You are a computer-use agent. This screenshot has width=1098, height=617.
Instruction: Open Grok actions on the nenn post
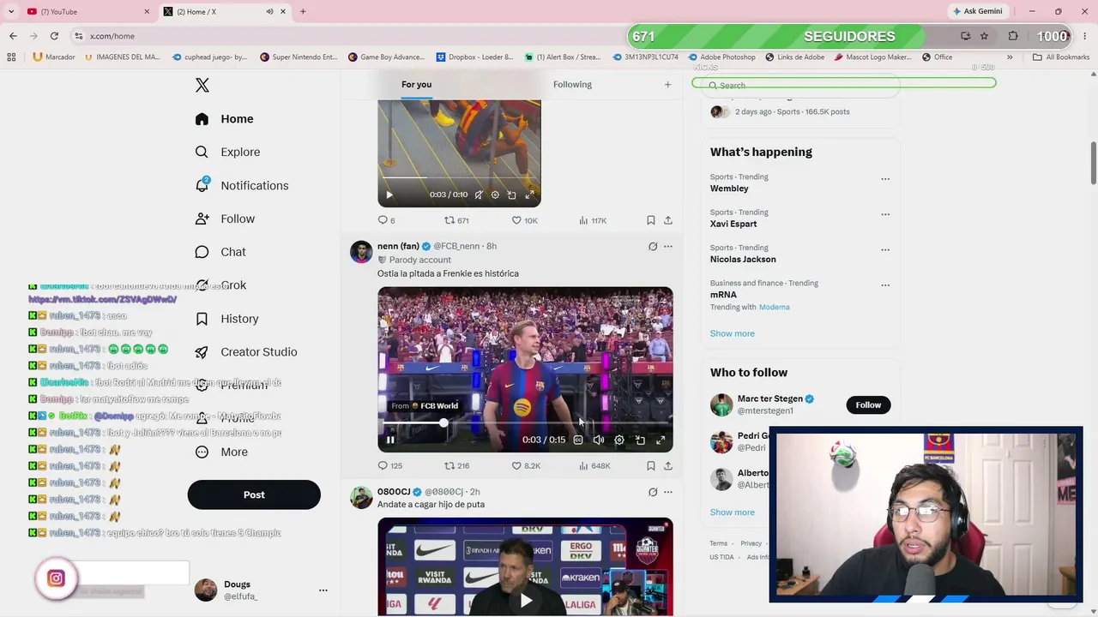tap(653, 247)
